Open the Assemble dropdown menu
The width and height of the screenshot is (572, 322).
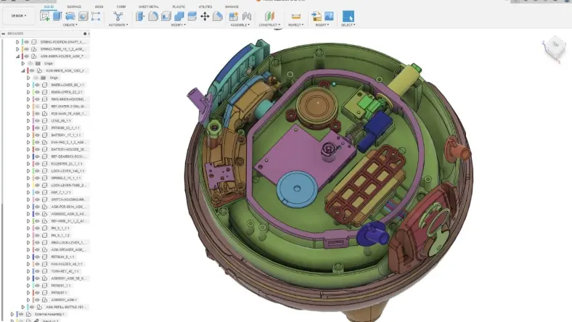(x=240, y=25)
